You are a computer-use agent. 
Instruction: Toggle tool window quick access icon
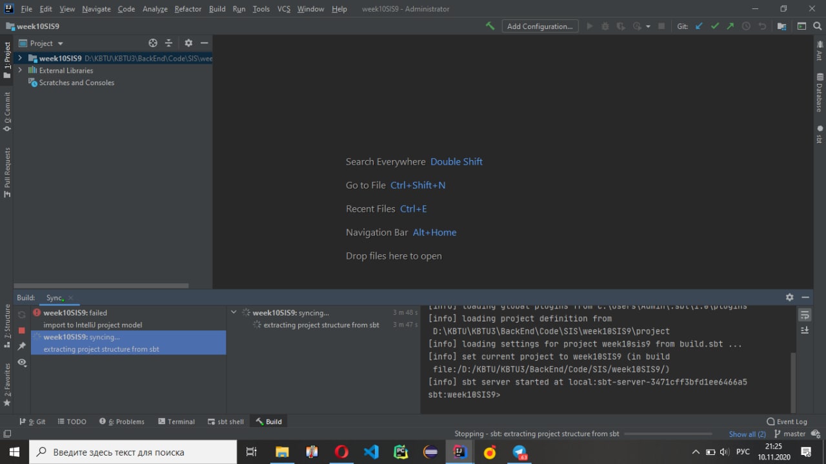point(7,434)
